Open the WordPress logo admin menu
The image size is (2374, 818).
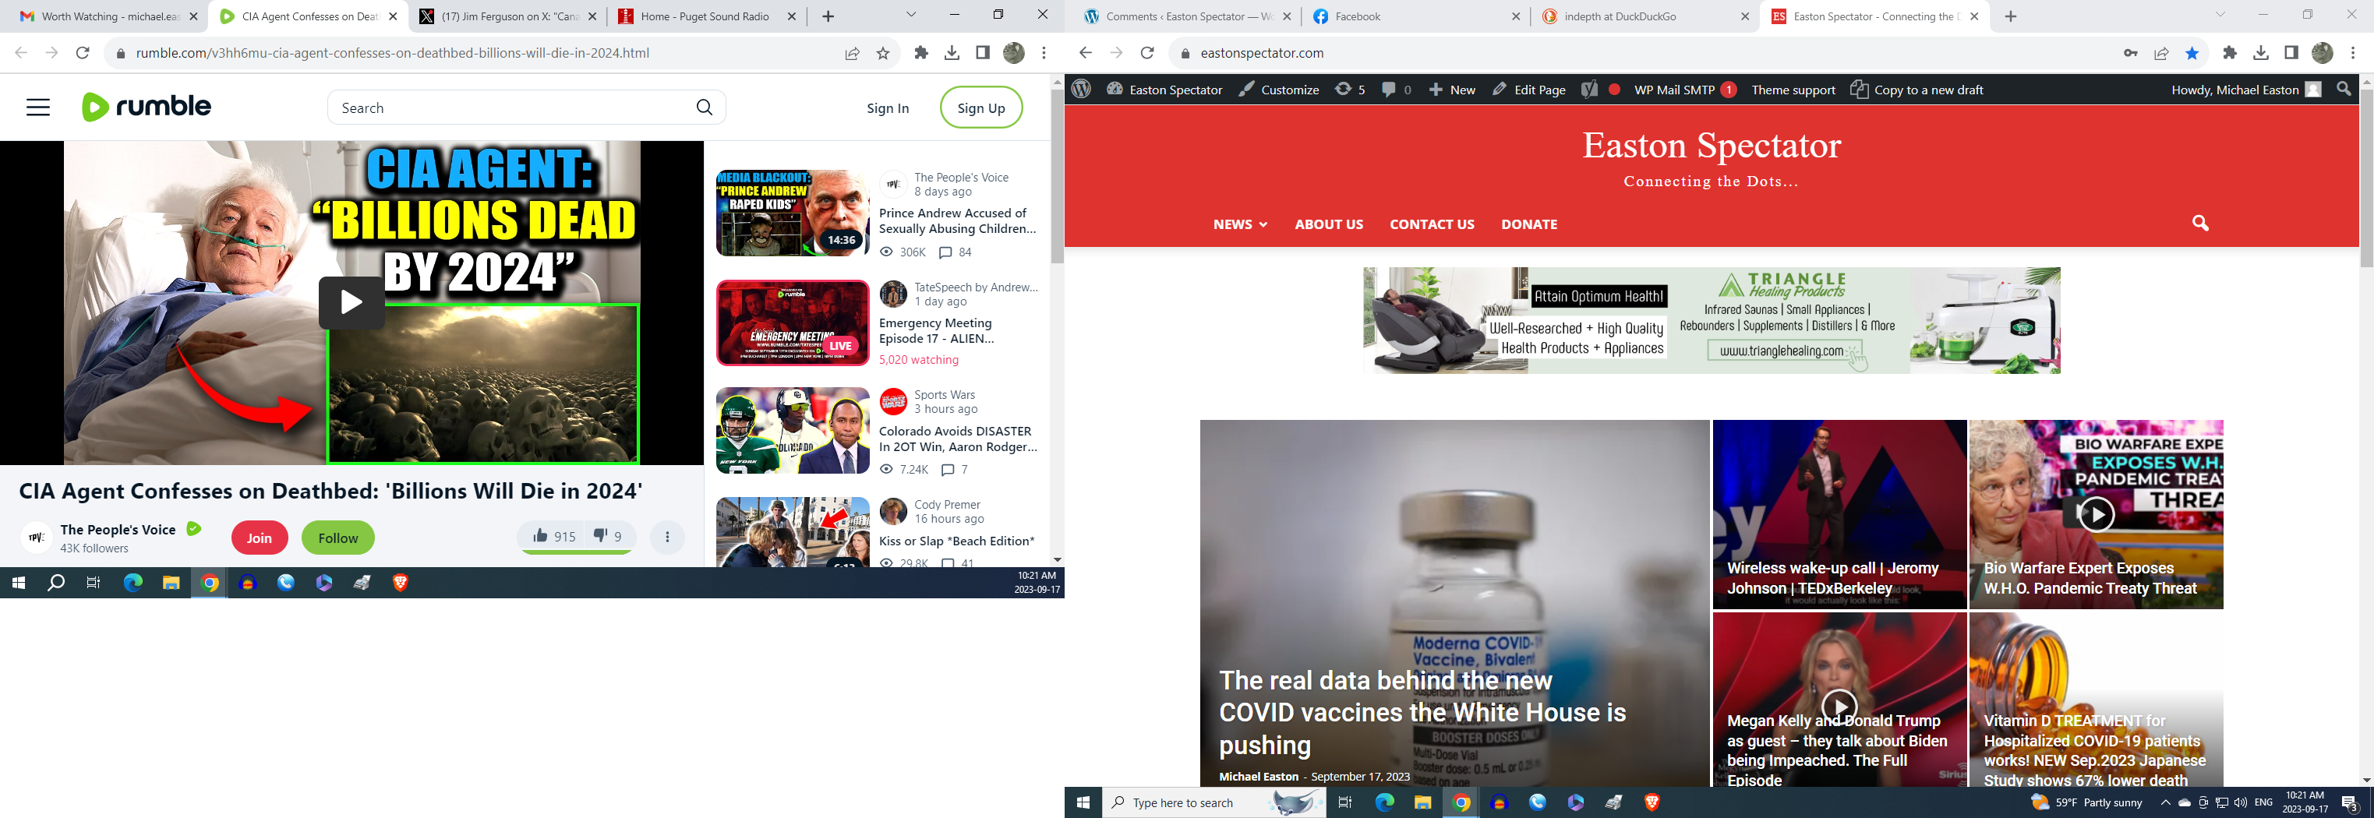point(1082,90)
